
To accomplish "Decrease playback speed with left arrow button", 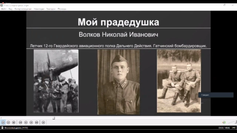I will [x=26, y=122].
